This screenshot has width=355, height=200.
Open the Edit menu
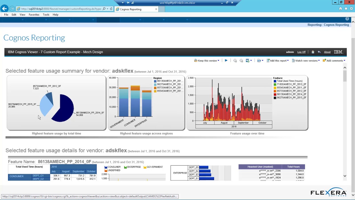pyautogui.click(x=14, y=15)
